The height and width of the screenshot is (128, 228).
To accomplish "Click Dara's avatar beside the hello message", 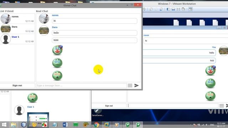I will coord(44,30).
